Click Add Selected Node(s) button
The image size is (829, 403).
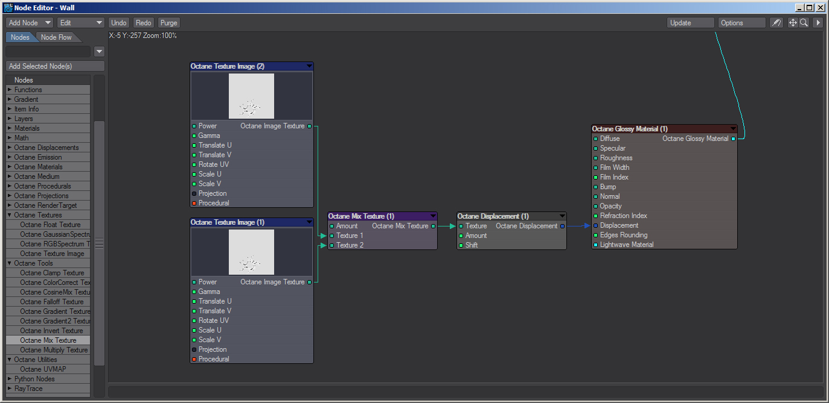pos(56,66)
